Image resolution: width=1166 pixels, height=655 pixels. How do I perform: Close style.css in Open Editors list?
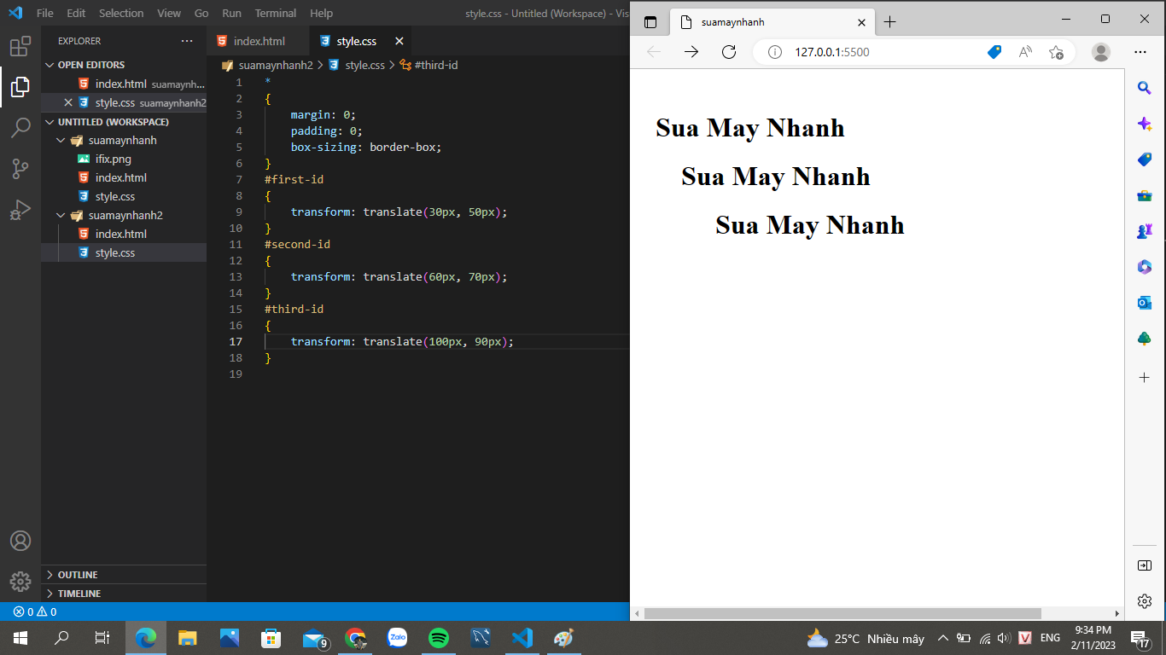click(68, 102)
